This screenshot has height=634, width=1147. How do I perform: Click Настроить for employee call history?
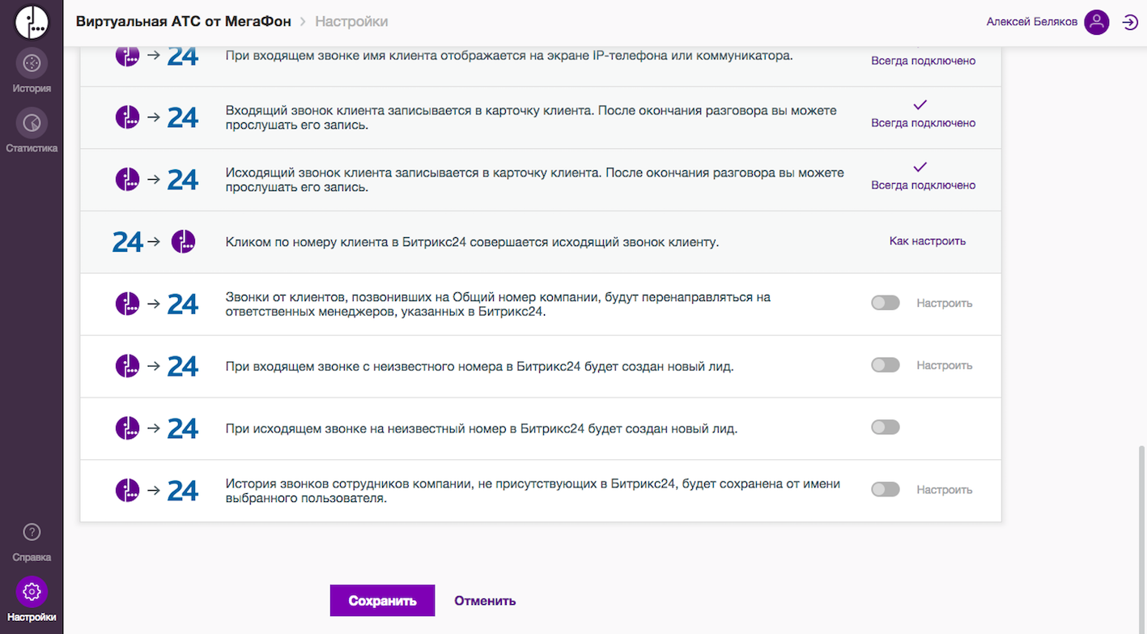tap(944, 490)
